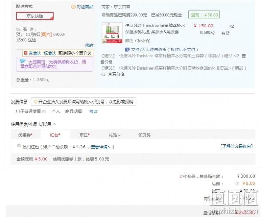Image resolution: width=261 pixels, height=217 pixels.
Task: Click 修改 under delivery time
Action: click(89, 46)
